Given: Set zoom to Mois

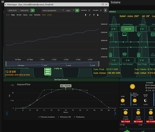Looking at the screenshot, I should (44, 15).
